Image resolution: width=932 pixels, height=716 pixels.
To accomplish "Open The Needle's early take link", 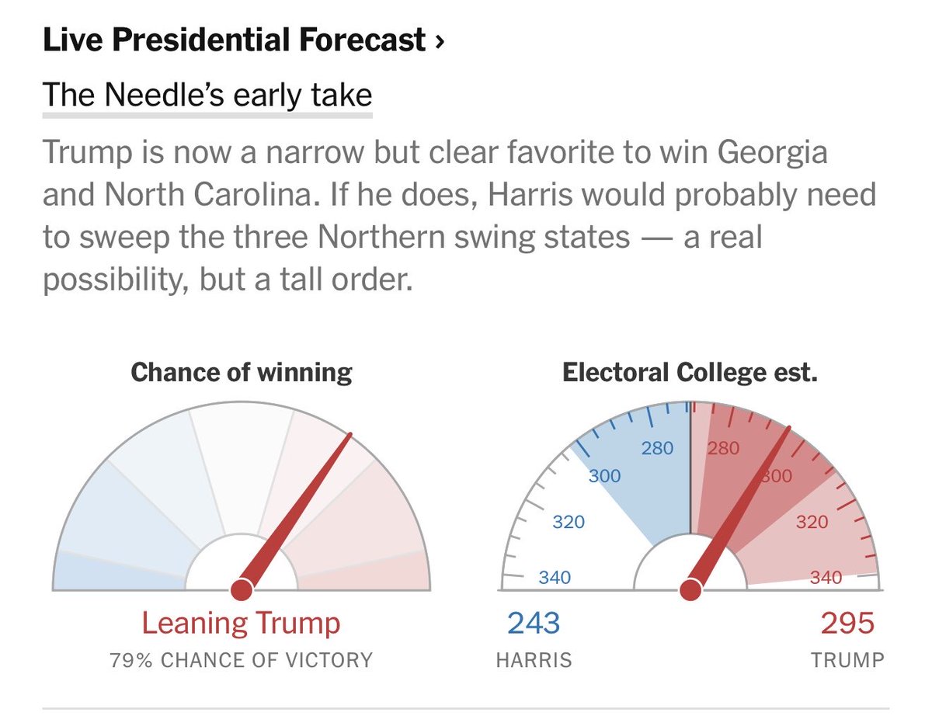I will click(207, 96).
